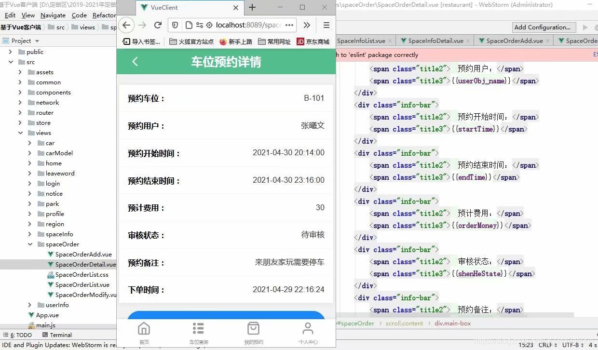The image size is (598, 350).
Task: Open the Add Configuration dropdown
Action: coord(544,27)
